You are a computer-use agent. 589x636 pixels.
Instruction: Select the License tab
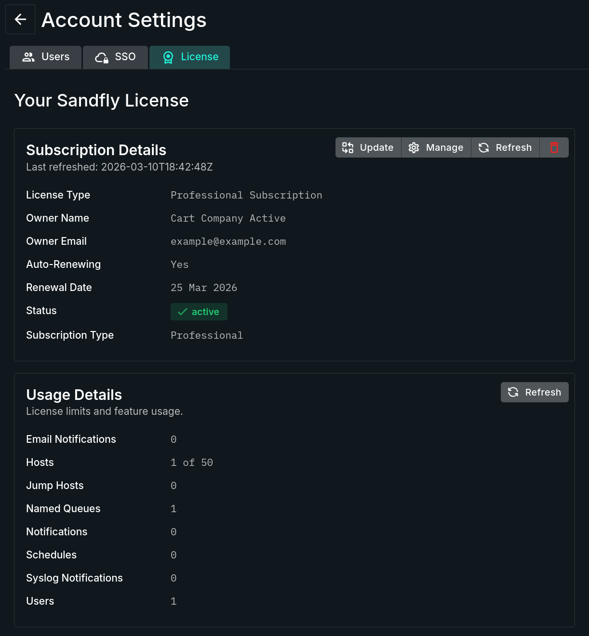(190, 57)
